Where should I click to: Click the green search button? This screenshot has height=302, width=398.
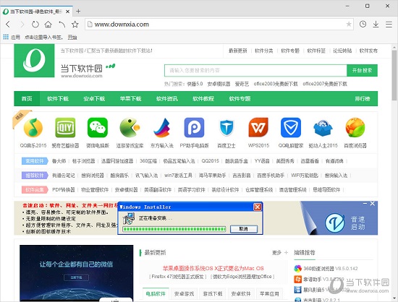362,70
